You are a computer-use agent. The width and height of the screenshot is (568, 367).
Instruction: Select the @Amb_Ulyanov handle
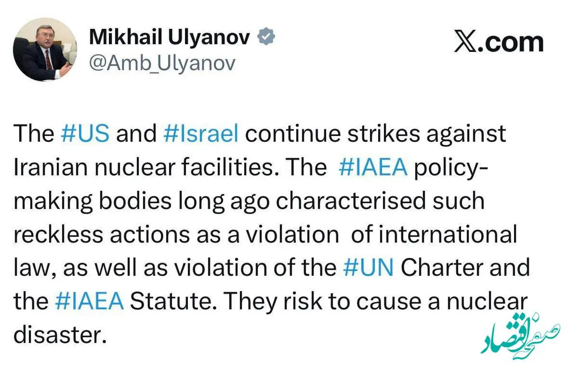coord(162,63)
